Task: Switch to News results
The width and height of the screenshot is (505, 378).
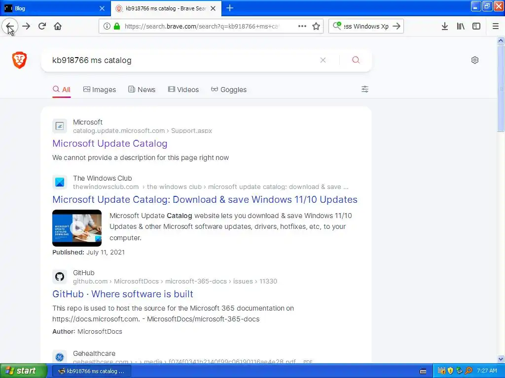Action: [x=142, y=90]
